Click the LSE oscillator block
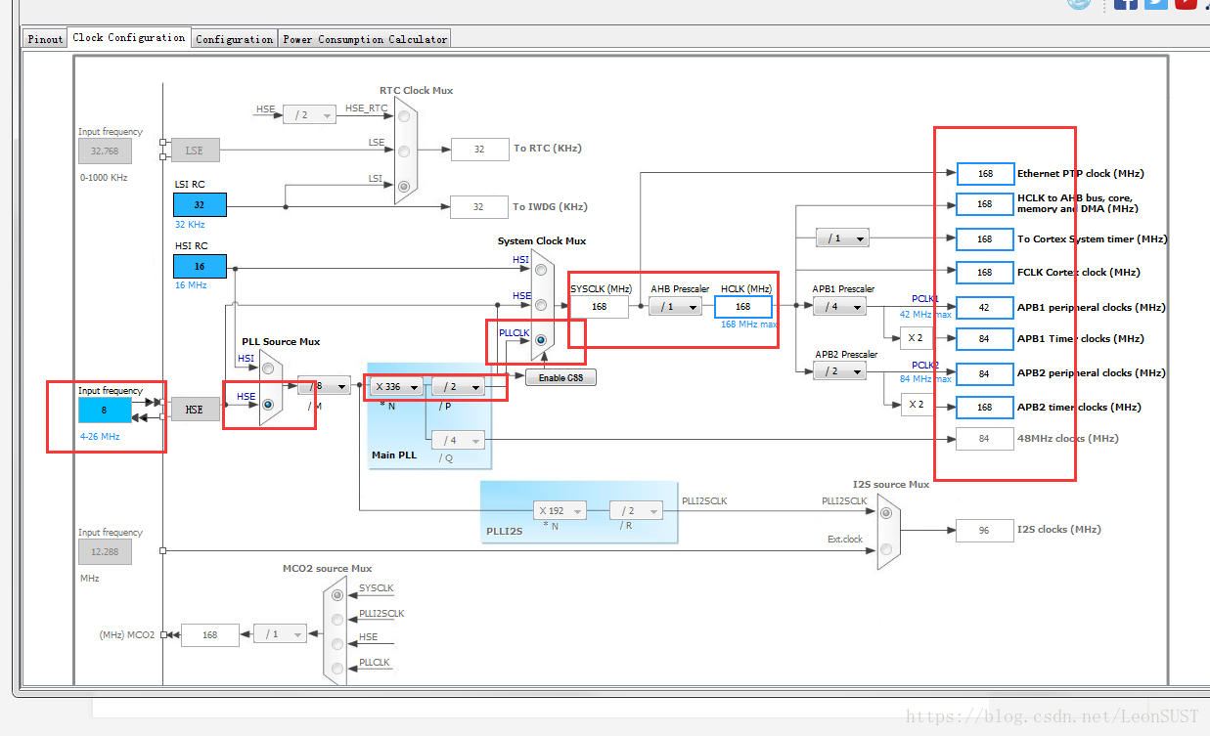 (x=195, y=151)
